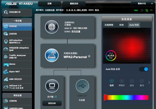The width and height of the screenshot is (156, 109).
Task: Open USB applications icon
Action: pos(6,79)
